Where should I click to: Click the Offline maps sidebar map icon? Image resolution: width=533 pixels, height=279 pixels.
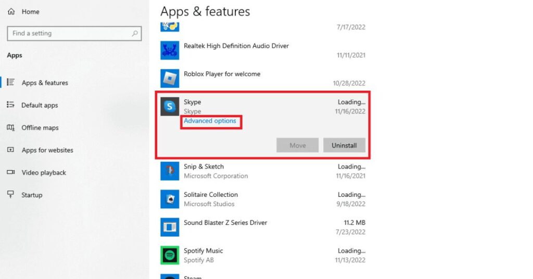(x=10, y=128)
